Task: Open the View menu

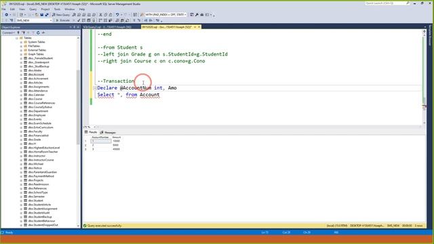Action: (x=22, y=9)
